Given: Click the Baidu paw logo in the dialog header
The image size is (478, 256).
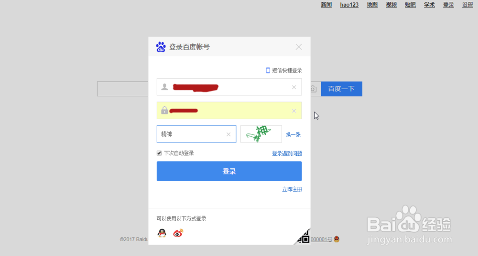Looking at the screenshot, I should (161, 47).
